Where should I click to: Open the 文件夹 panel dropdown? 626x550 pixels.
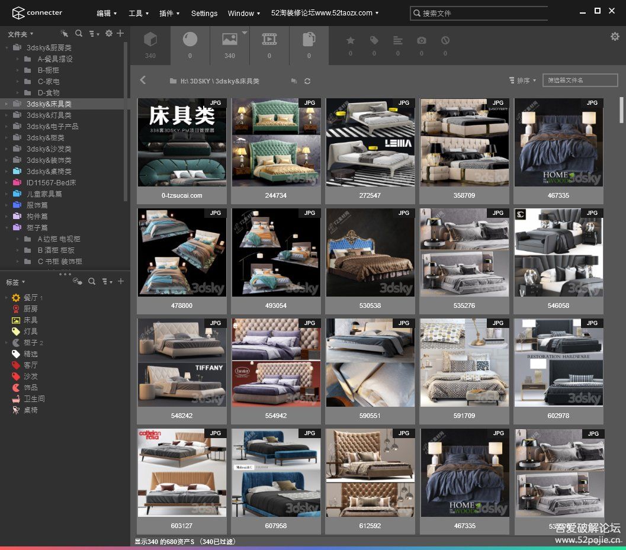[20, 34]
